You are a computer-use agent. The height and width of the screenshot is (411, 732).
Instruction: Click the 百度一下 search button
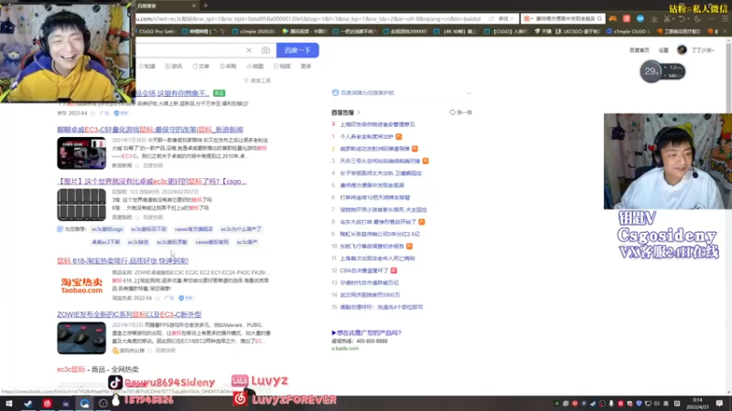click(x=297, y=50)
